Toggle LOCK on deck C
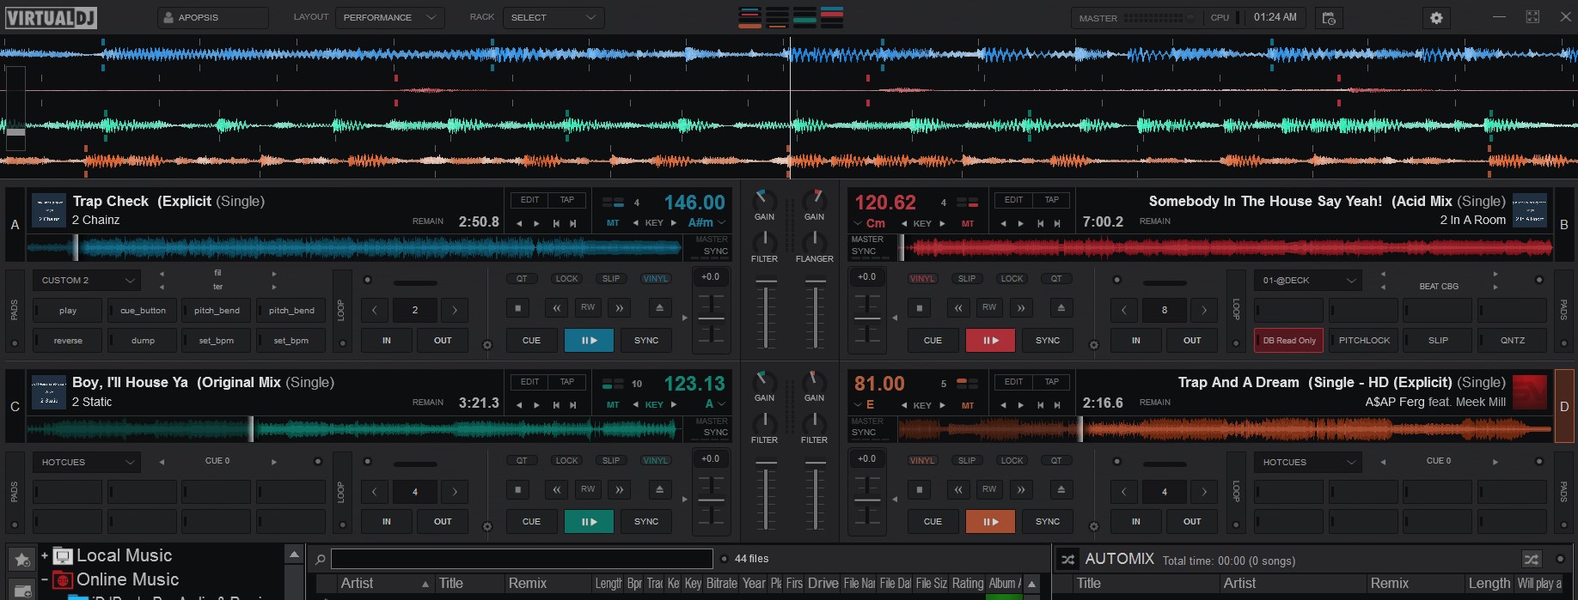This screenshot has height=600, width=1578. 567,461
